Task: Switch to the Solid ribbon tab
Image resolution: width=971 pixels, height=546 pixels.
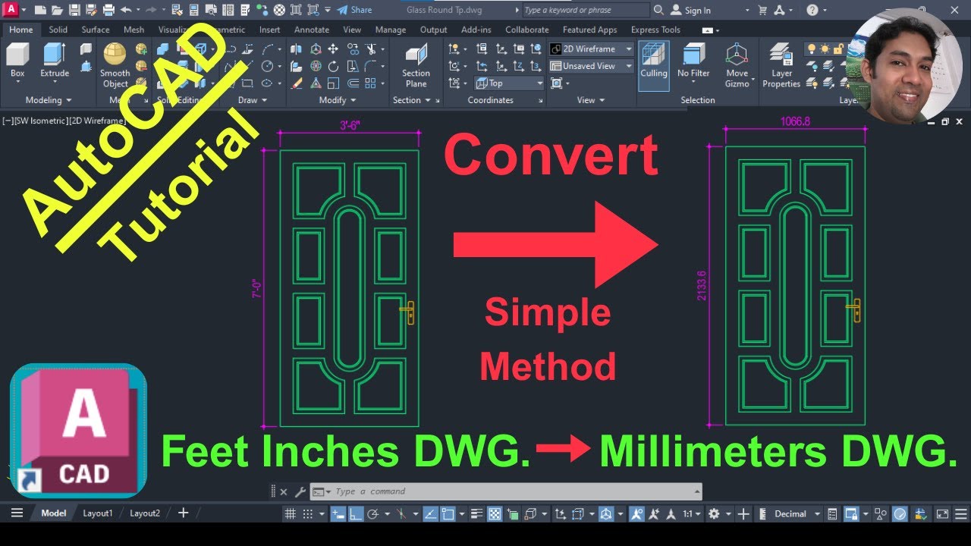Action: point(58,30)
